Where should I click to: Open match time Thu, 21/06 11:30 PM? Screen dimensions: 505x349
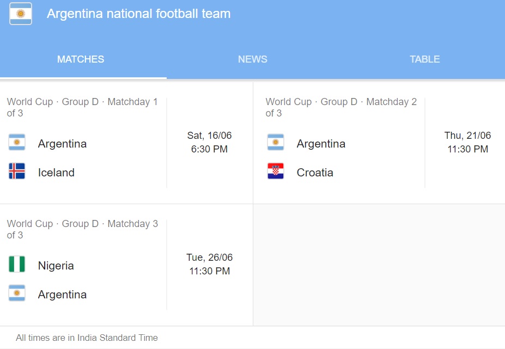(x=467, y=142)
